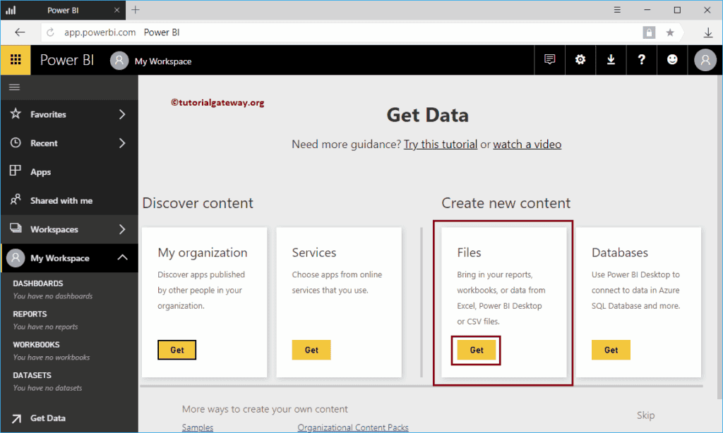723x433 pixels.
Task: Open the Recent clock icon
Action: (x=14, y=142)
